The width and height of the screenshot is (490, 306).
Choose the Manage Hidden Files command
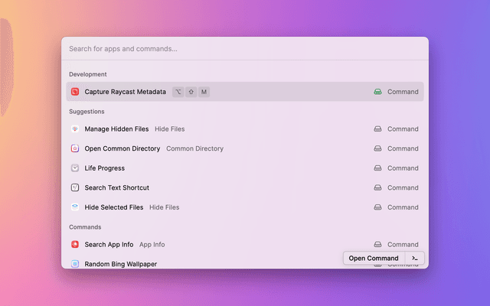pos(116,129)
